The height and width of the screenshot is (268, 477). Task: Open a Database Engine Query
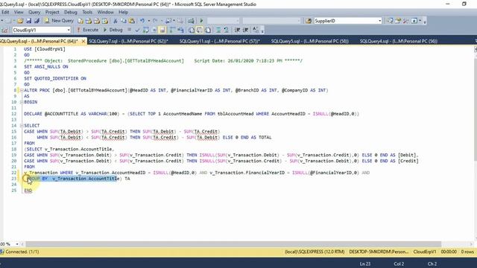point(80,21)
